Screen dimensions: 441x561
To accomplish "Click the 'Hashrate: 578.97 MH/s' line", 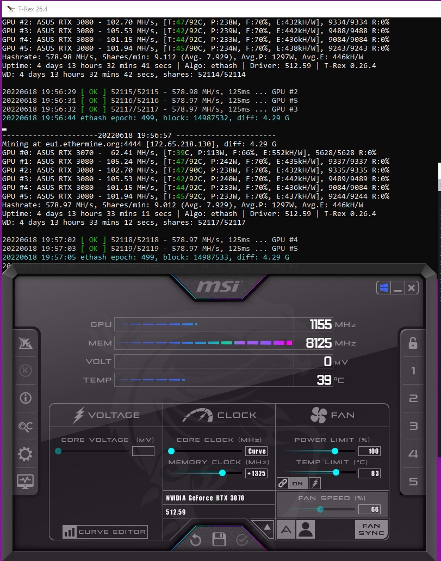I will click(x=183, y=205).
